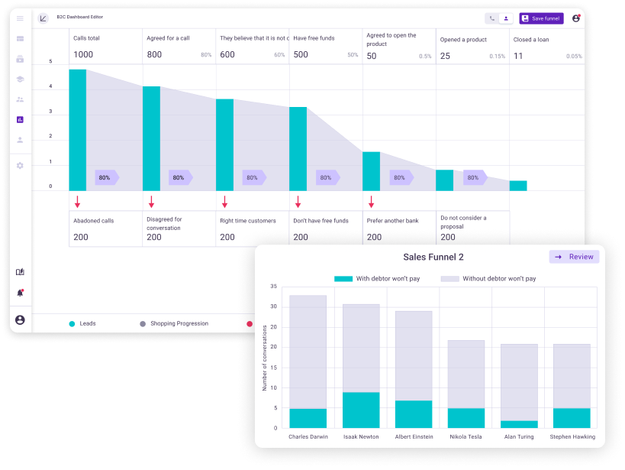Click the graduation cap sidebar icon

pyautogui.click(x=20, y=79)
